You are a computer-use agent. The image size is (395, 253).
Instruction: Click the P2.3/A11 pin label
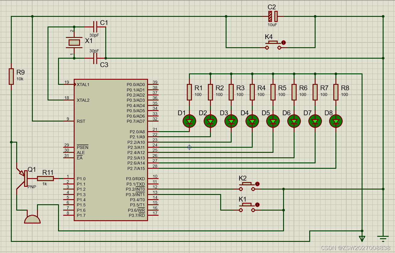pyautogui.click(x=136, y=147)
